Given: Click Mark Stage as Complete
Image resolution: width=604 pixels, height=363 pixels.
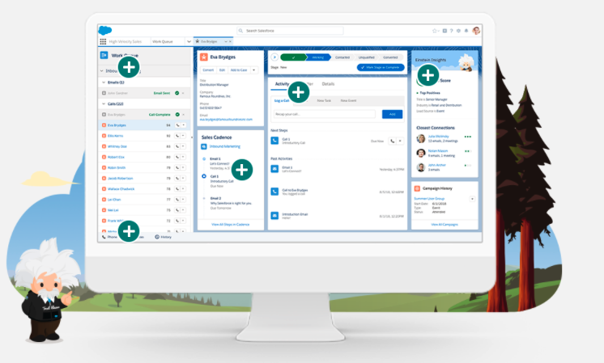Looking at the screenshot, I should 381,67.
